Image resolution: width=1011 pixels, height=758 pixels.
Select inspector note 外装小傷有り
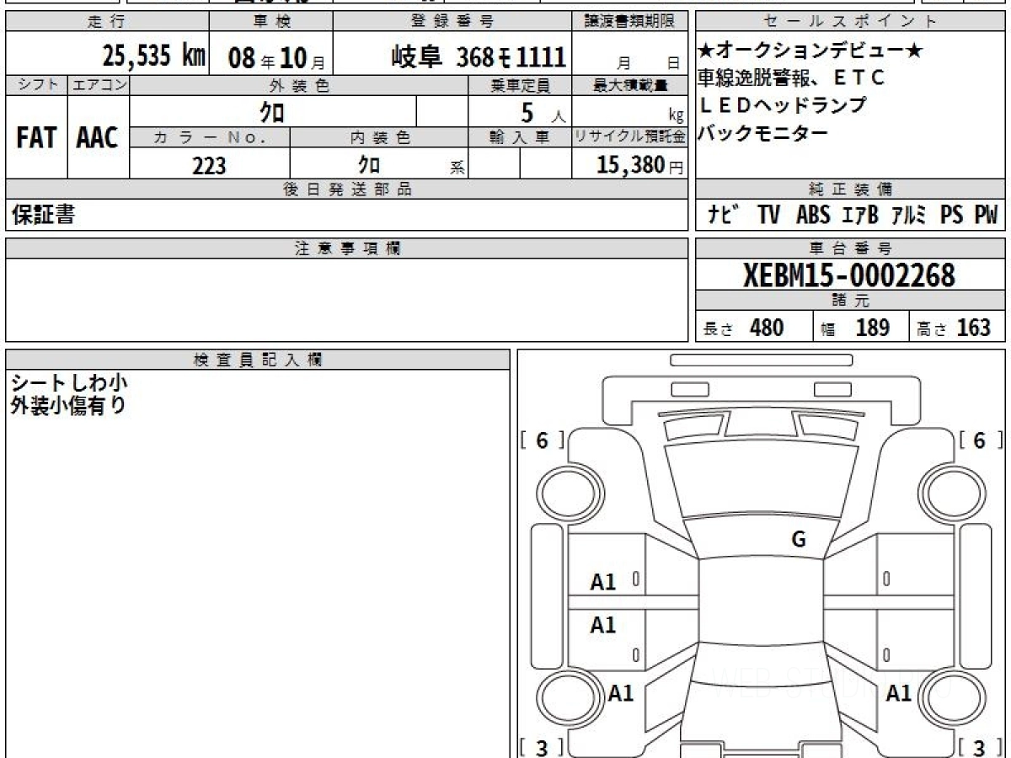[x=69, y=406]
